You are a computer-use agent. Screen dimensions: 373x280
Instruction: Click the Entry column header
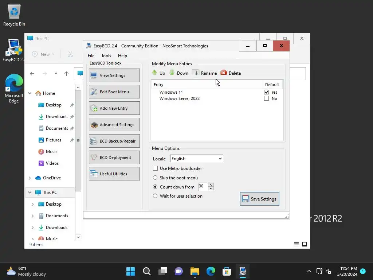207,85
